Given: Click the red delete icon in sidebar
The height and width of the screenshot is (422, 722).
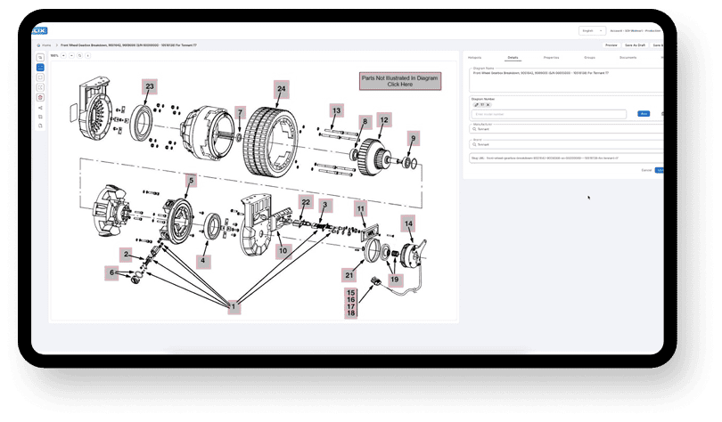Looking at the screenshot, I should click(x=40, y=97).
